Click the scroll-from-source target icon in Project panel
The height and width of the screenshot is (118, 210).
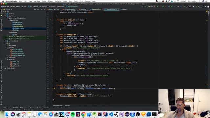(35, 10)
